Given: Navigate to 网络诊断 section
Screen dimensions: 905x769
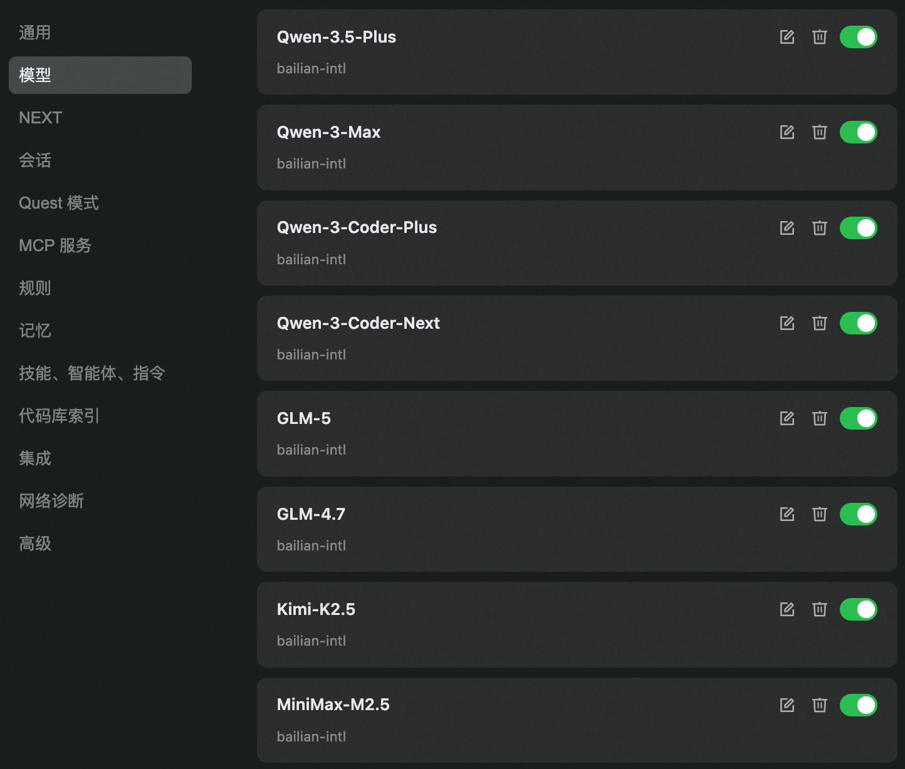Looking at the screenshot, I should (51, 501).
